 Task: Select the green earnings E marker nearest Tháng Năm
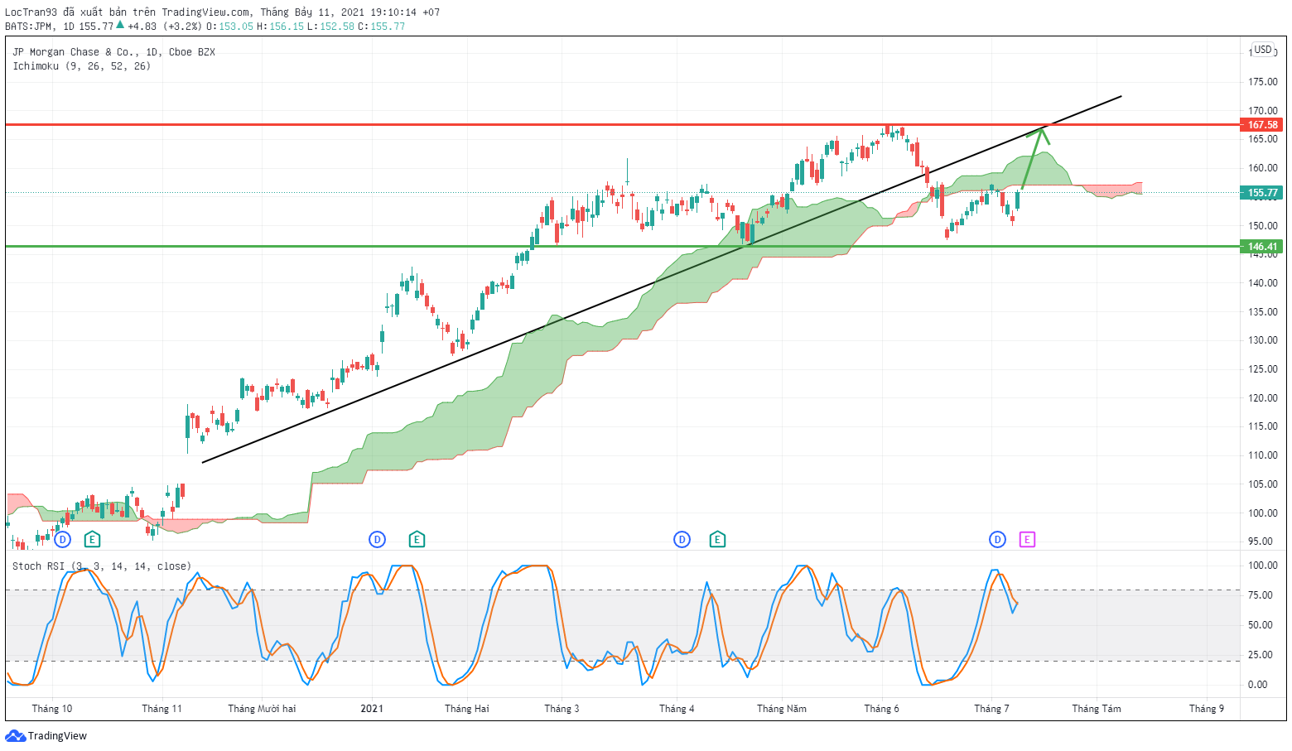tap(717, 540)
